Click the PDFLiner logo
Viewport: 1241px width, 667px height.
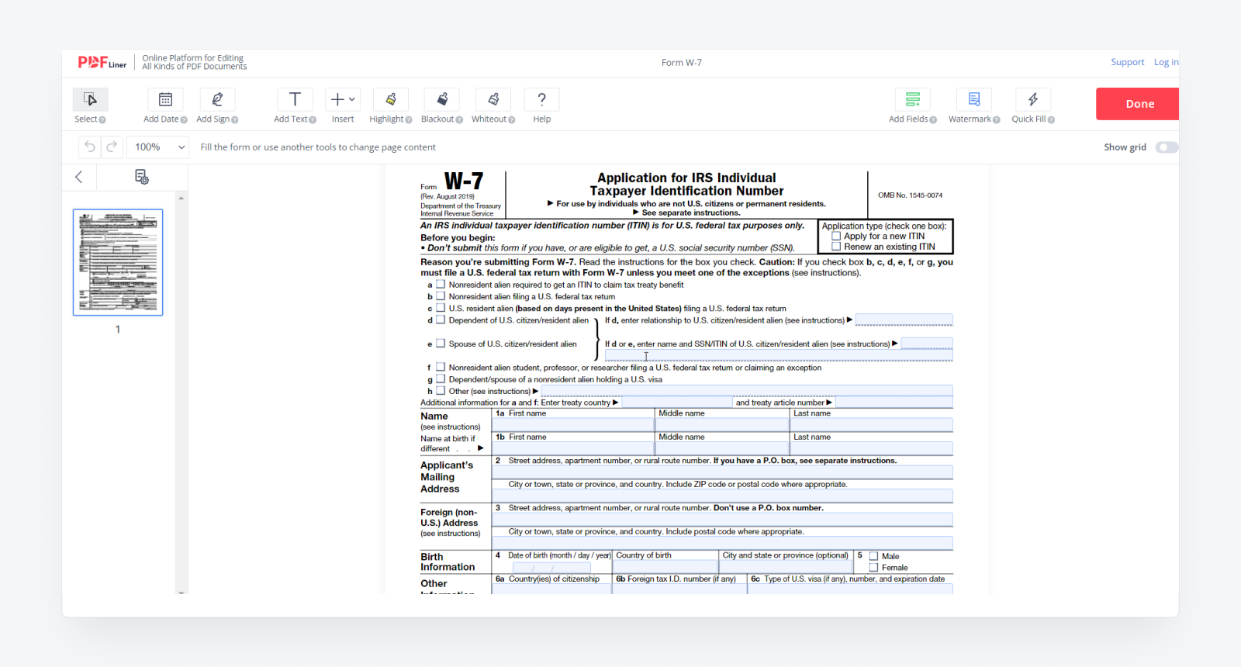tap(102, 63)
